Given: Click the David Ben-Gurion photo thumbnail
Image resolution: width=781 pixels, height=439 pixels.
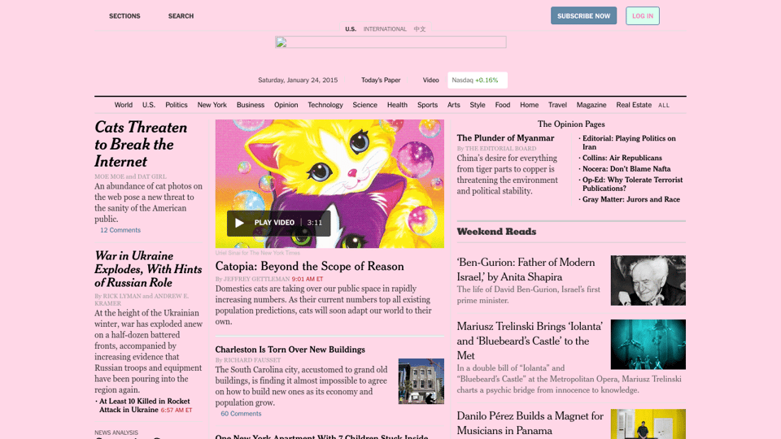Looking at the screenshot, I should coord(648,280).
